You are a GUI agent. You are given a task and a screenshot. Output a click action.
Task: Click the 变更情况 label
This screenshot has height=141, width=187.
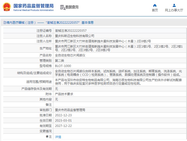46,131
